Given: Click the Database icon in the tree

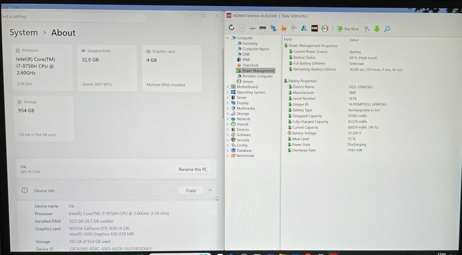Looking at the screenshot, I should 233,151.
